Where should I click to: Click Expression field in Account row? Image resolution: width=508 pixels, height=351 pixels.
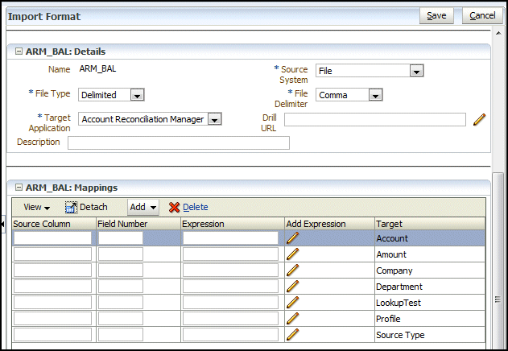pos(230,237)
